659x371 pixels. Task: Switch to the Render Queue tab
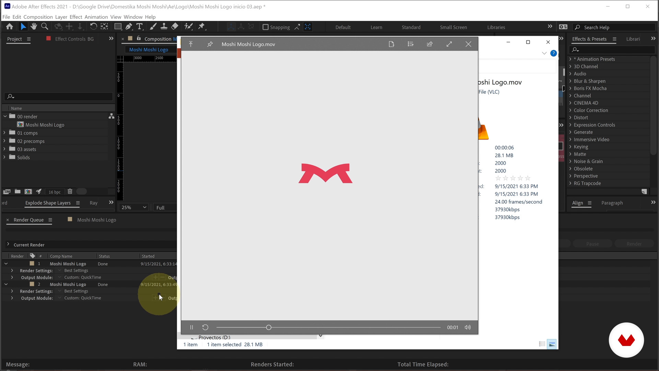point(29,220)
